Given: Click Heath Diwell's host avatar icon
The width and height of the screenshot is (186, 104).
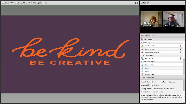Looking at the screenshot, I should click(x=142, y=46).
